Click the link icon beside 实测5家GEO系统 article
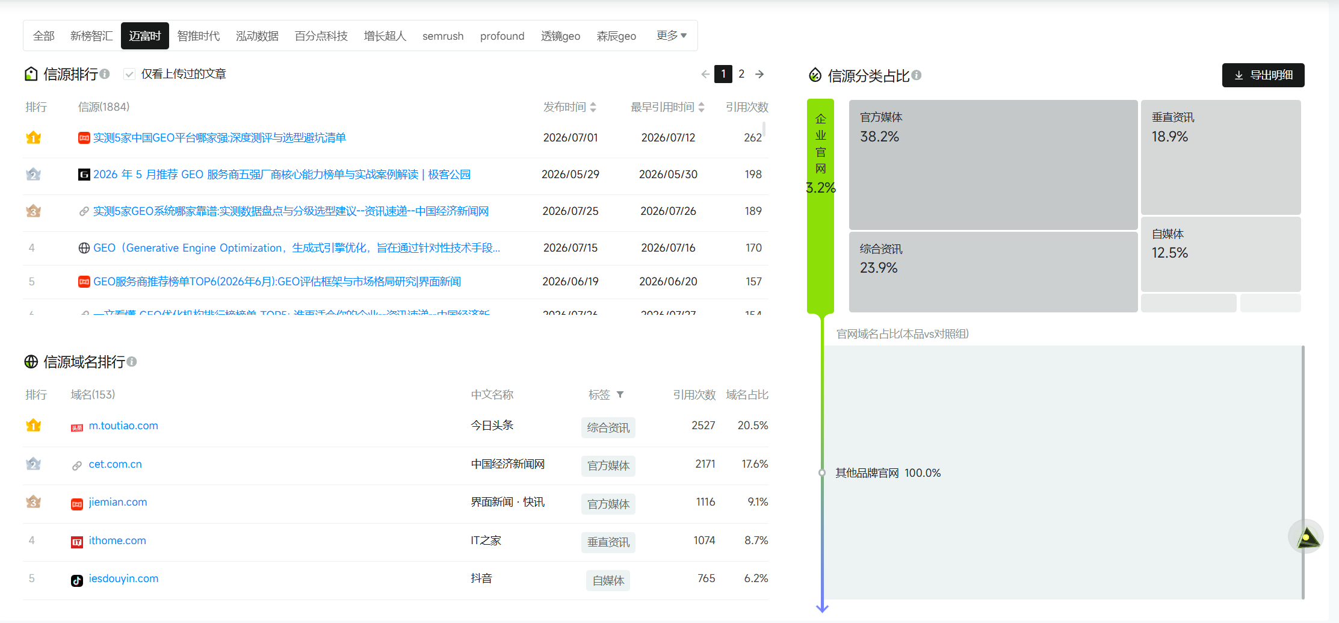The height and width of the screenshot is (623, 1339). coord(84,211)
